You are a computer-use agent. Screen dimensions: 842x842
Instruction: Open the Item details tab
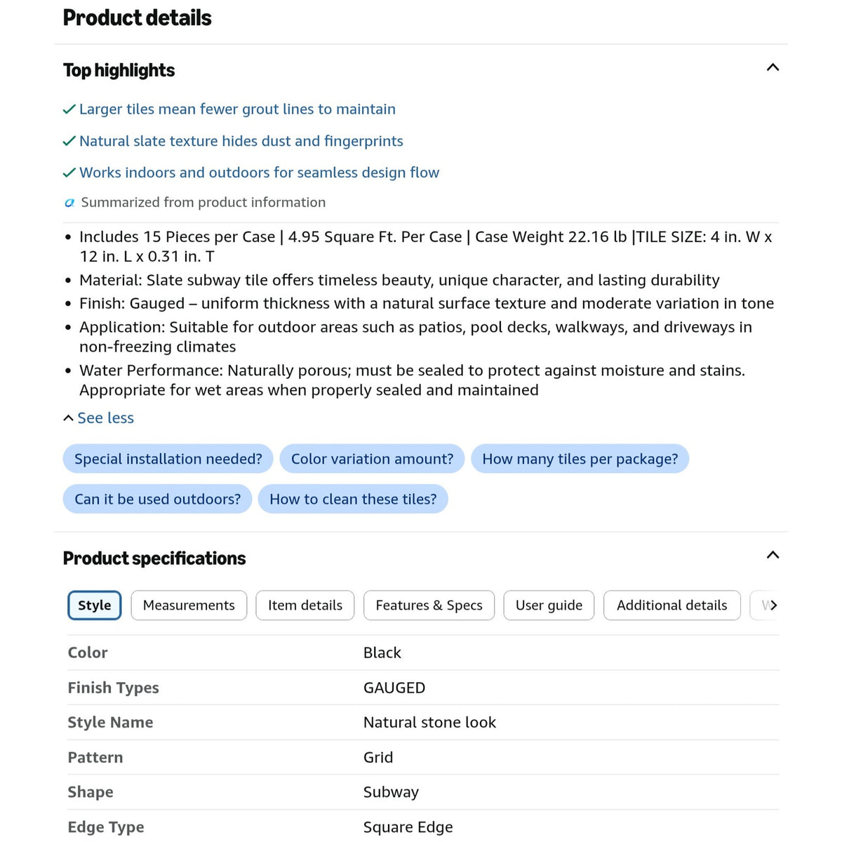(x=305, y=606)
